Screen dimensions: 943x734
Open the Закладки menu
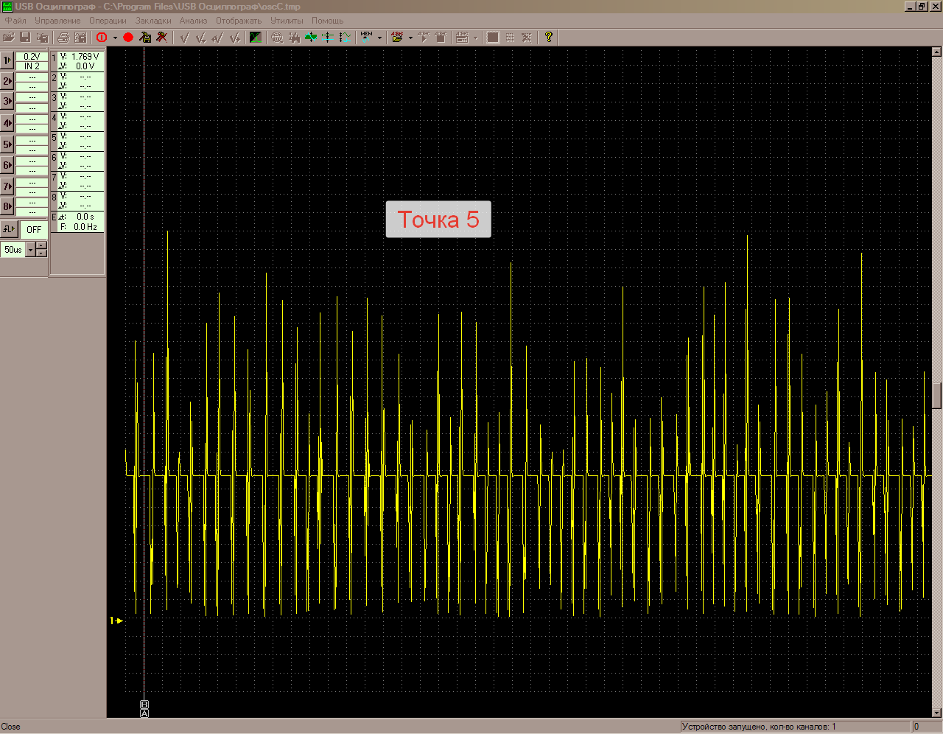pyautogui.click(x=153, y=21)
